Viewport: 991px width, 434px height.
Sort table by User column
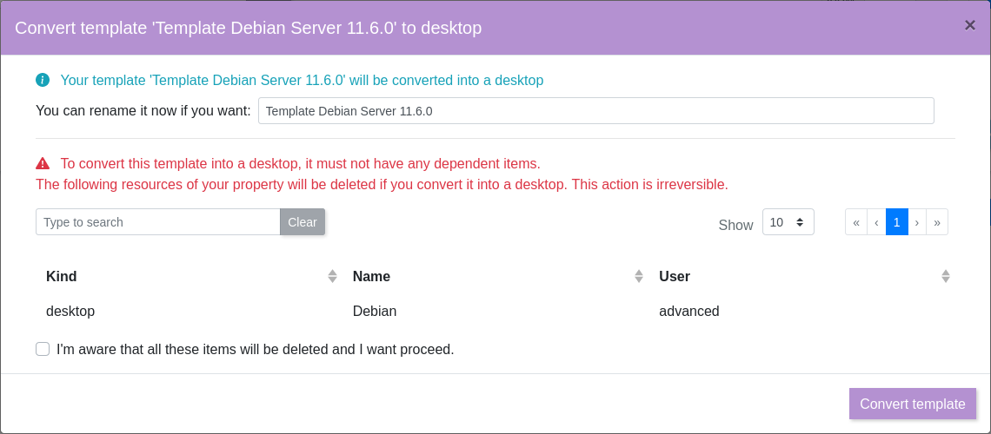(x=945, y=276)
